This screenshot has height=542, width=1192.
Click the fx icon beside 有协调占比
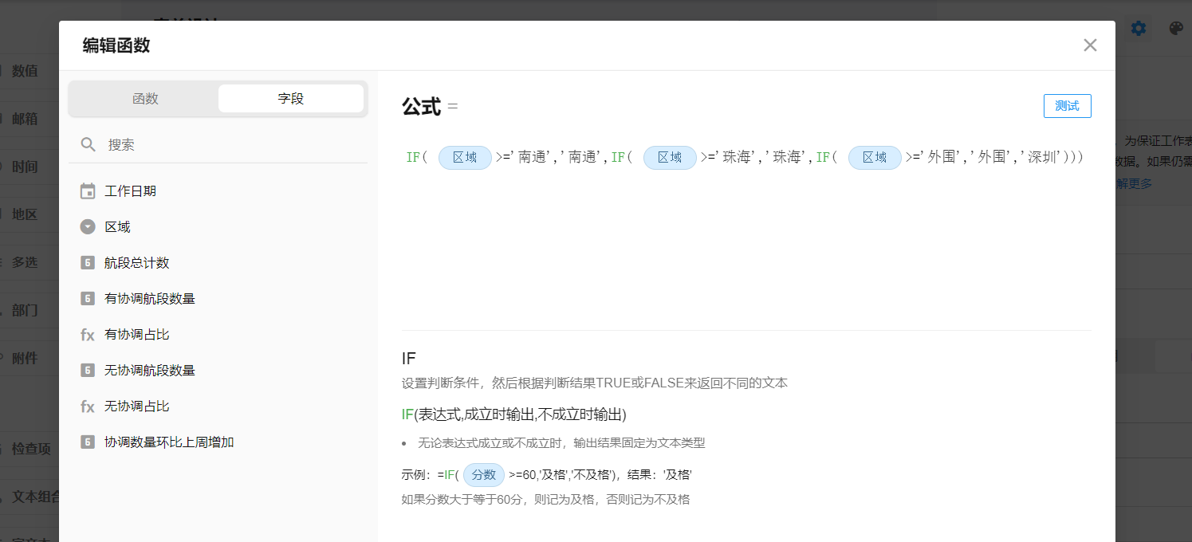click(x=88, y=334)
